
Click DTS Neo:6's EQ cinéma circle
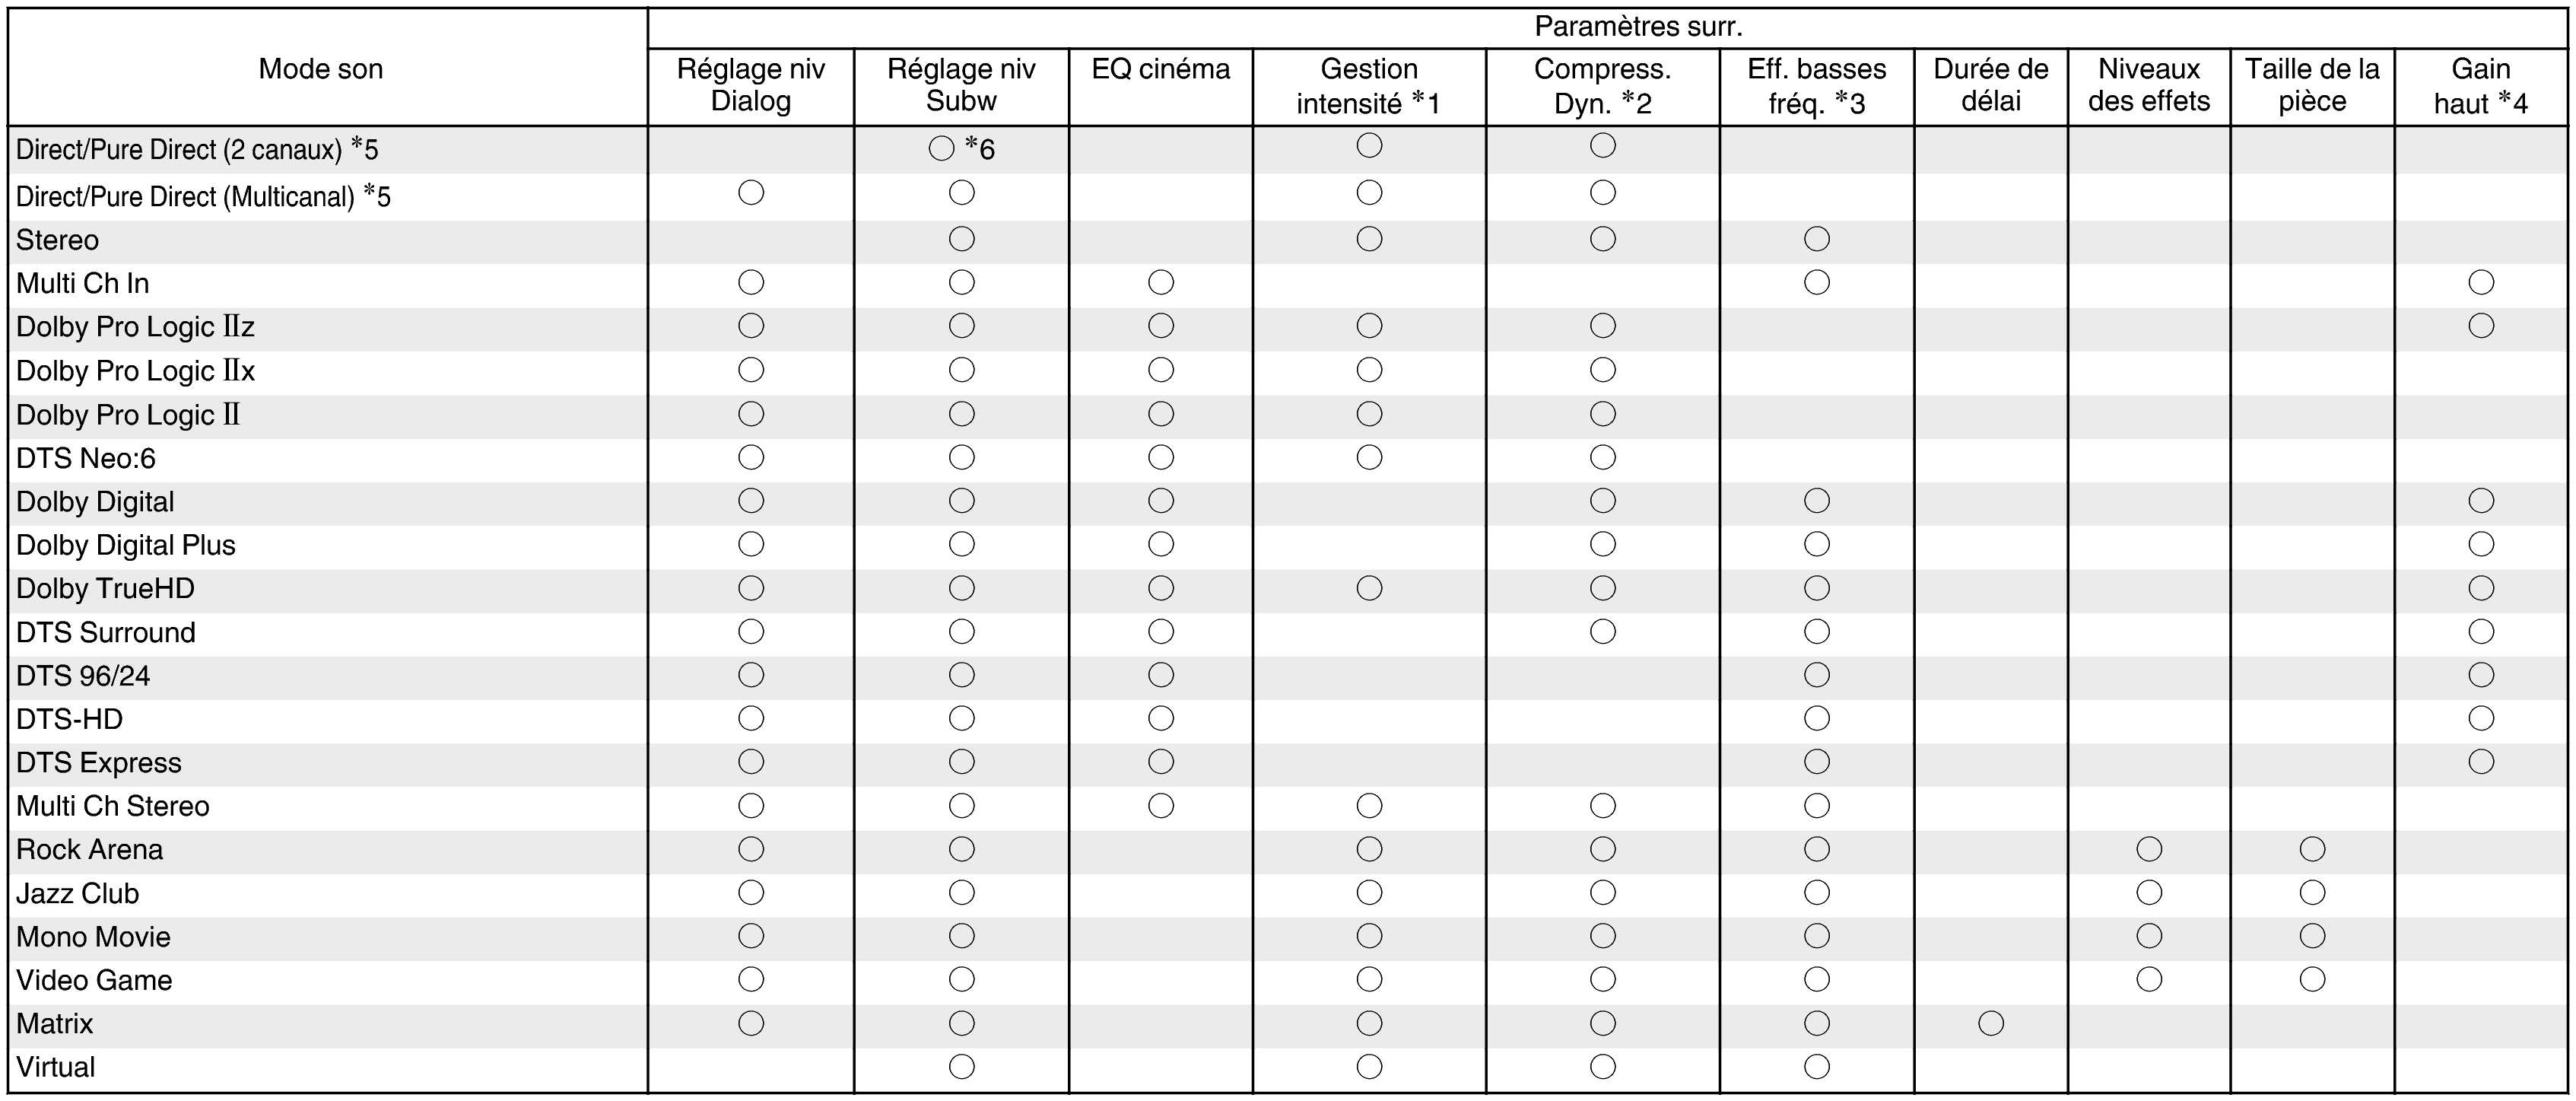[1161, 457]
